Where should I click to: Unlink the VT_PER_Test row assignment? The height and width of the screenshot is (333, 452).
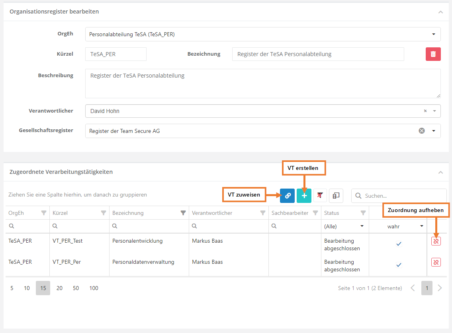[x=436, y=241]
